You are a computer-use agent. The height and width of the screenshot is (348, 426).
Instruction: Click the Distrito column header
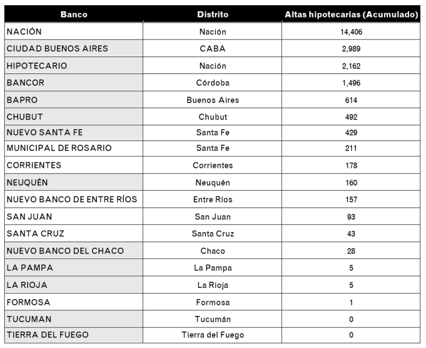212,15
